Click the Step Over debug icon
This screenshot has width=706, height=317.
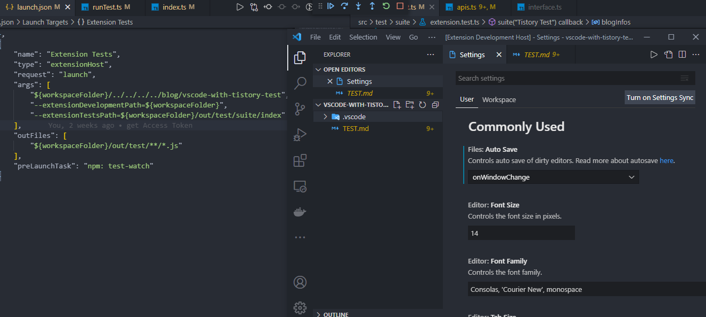[x=346, y=6]
